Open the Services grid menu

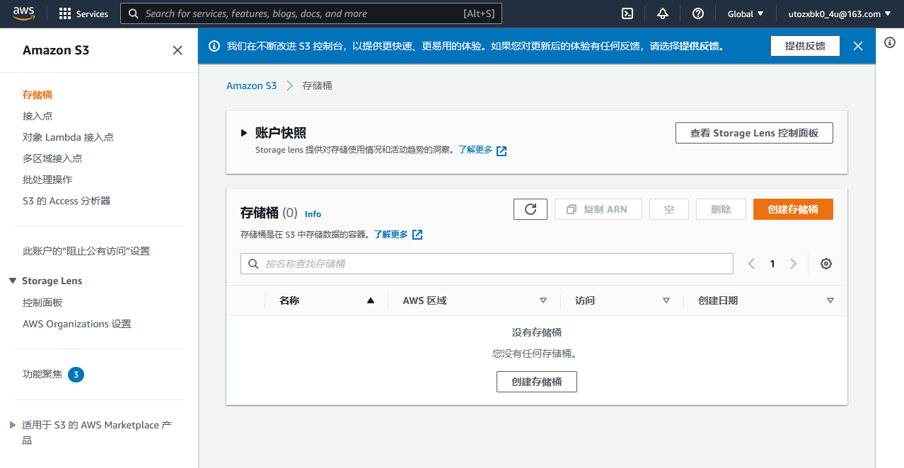[x=83, y=13]
